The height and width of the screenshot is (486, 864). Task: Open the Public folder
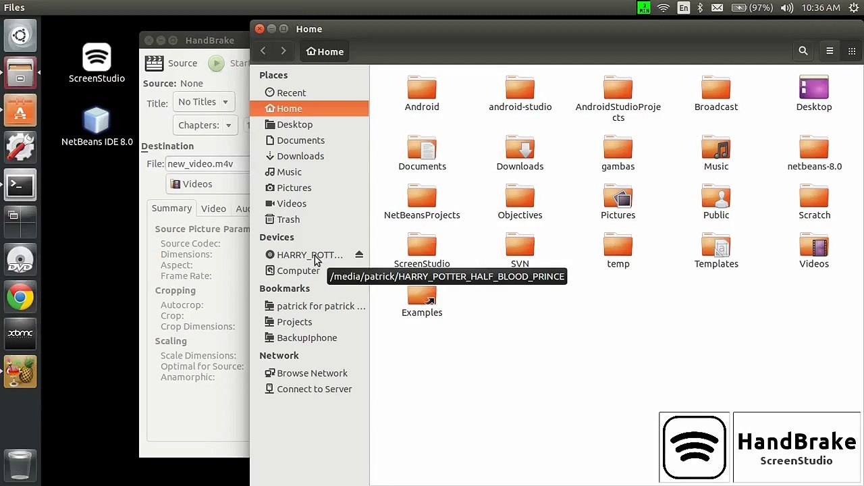tap(716, 201)
